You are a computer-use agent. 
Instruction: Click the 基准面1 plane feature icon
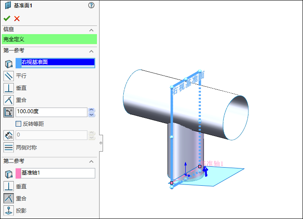pyautogui.click(x=8, y=5)
